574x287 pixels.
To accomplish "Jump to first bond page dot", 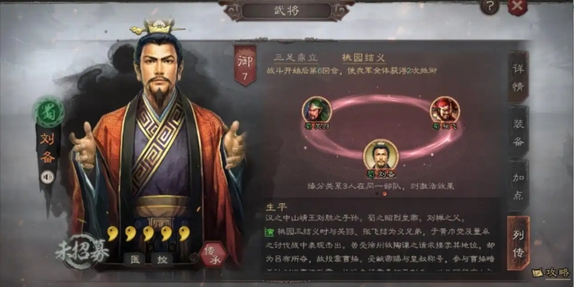I will [x=377, y=193].
